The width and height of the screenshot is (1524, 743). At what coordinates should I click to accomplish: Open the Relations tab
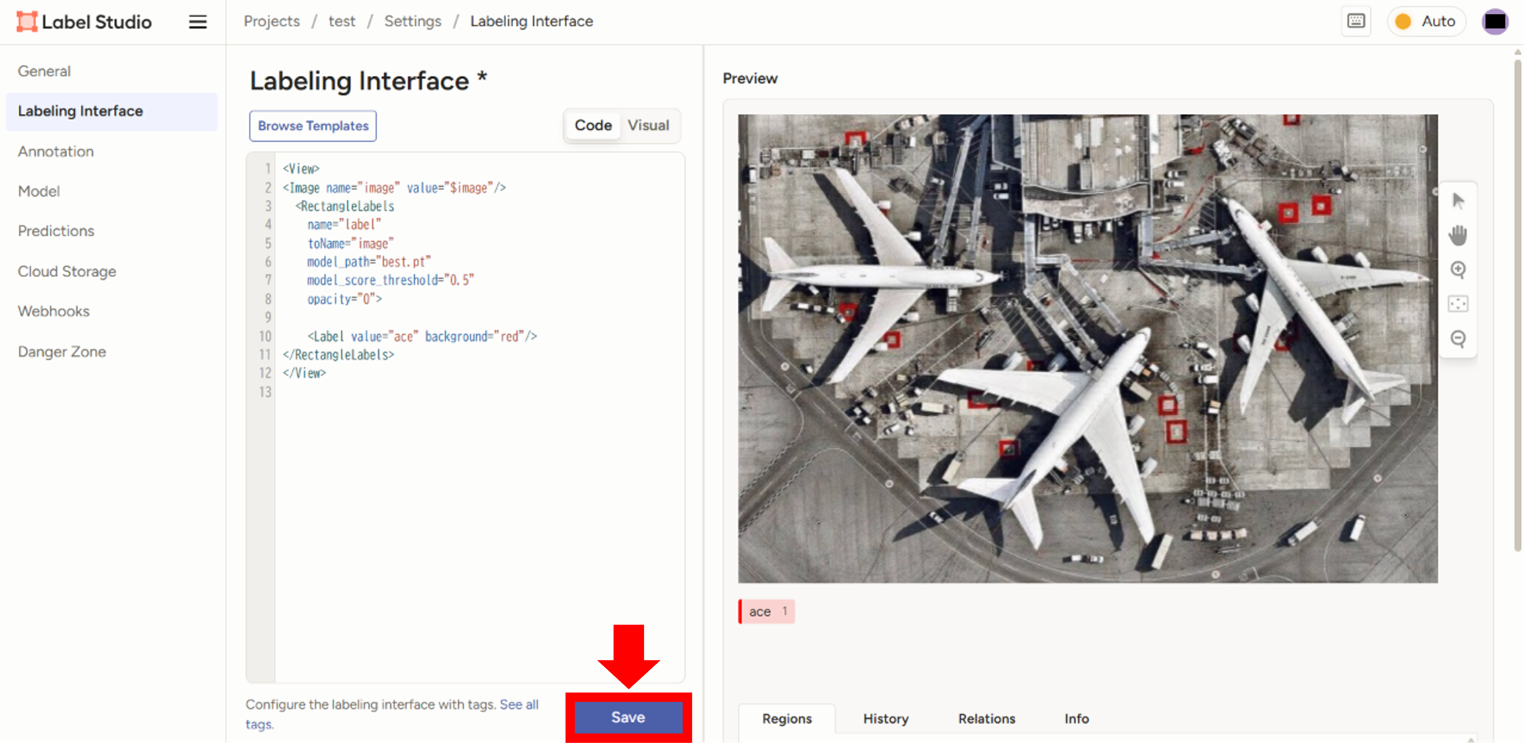(987, 719)
